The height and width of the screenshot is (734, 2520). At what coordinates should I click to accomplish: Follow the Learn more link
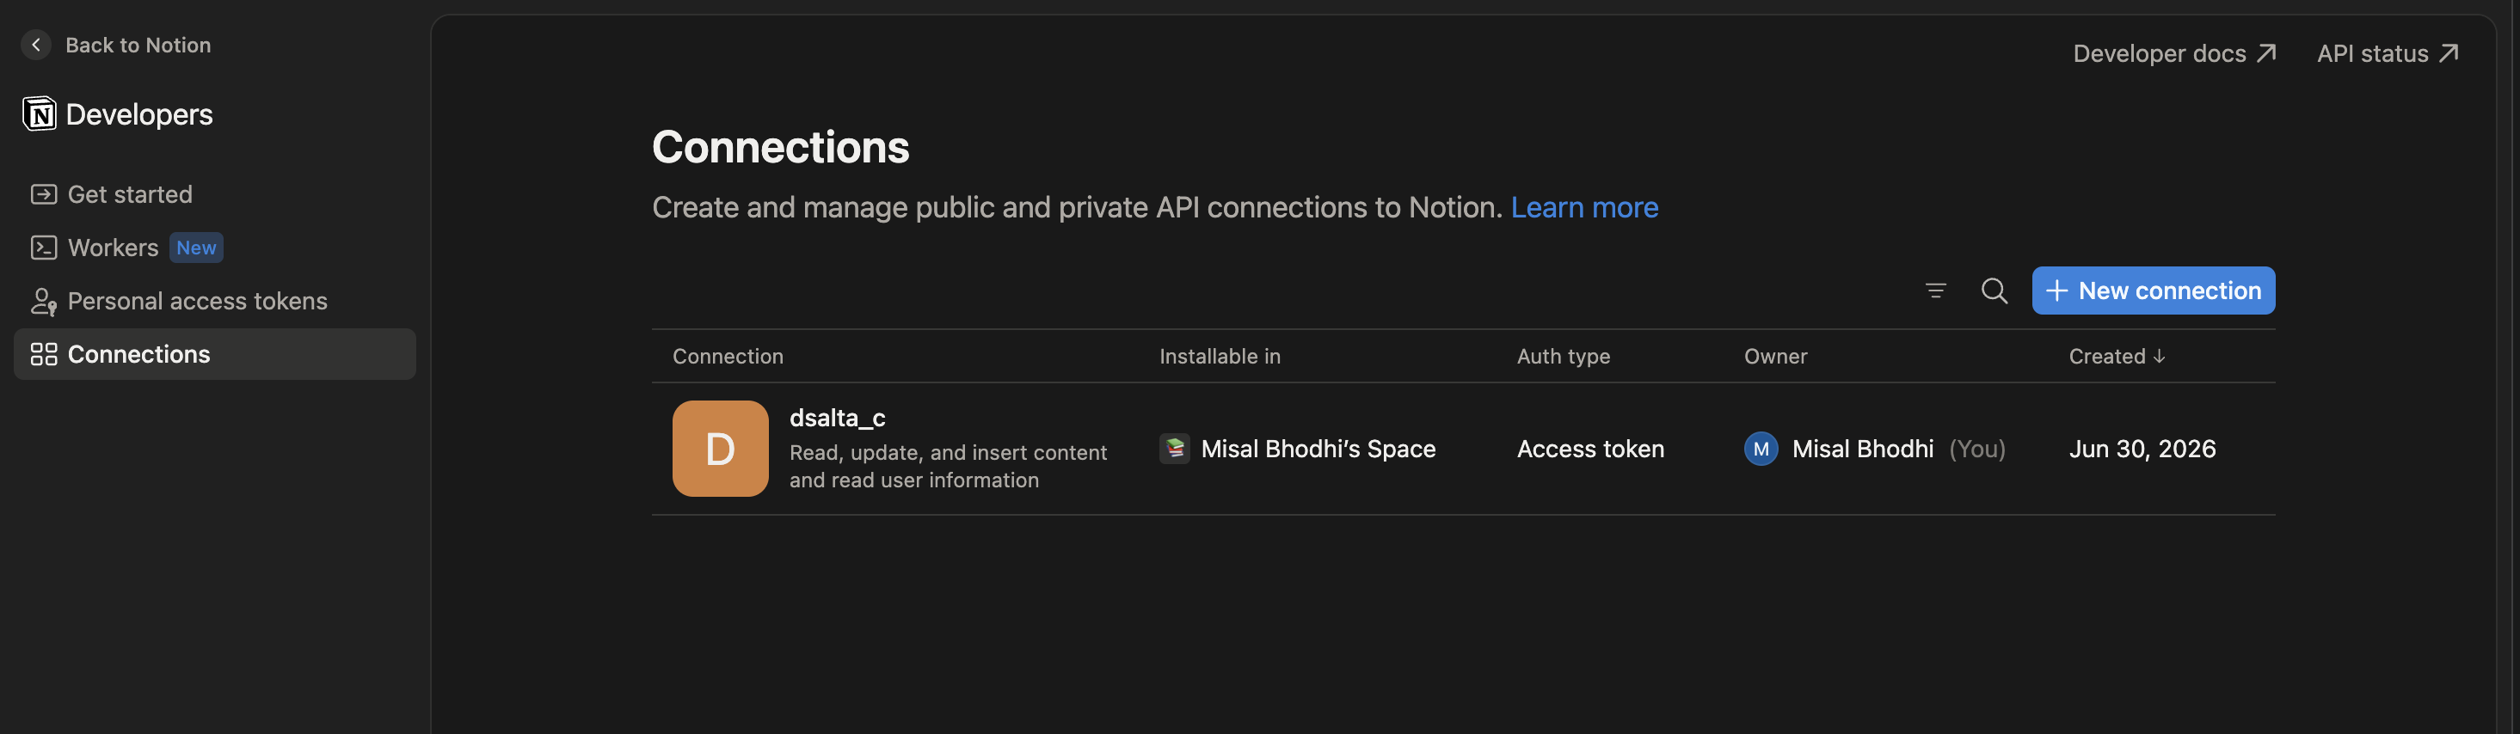point(1583,207)
